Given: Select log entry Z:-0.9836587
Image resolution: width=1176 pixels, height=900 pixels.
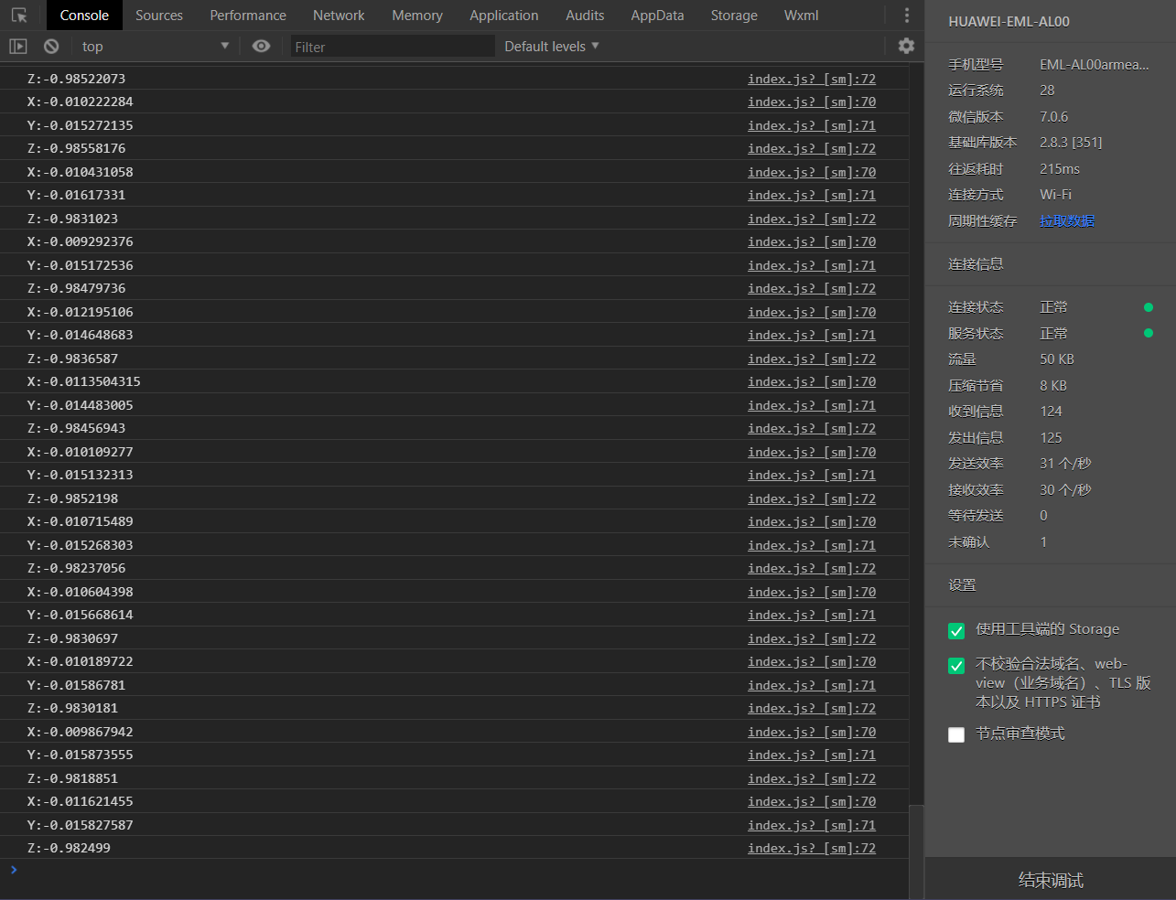Looking at the screenshot, I should click(x=72, y=359).
